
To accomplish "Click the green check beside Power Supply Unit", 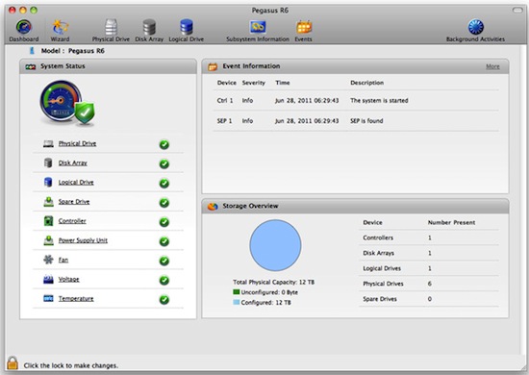I will pos(164,241).
